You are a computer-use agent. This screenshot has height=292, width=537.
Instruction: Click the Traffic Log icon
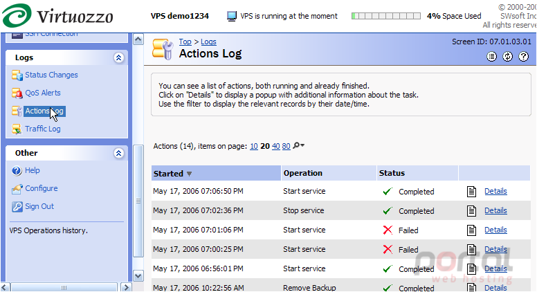click(17, 129)
